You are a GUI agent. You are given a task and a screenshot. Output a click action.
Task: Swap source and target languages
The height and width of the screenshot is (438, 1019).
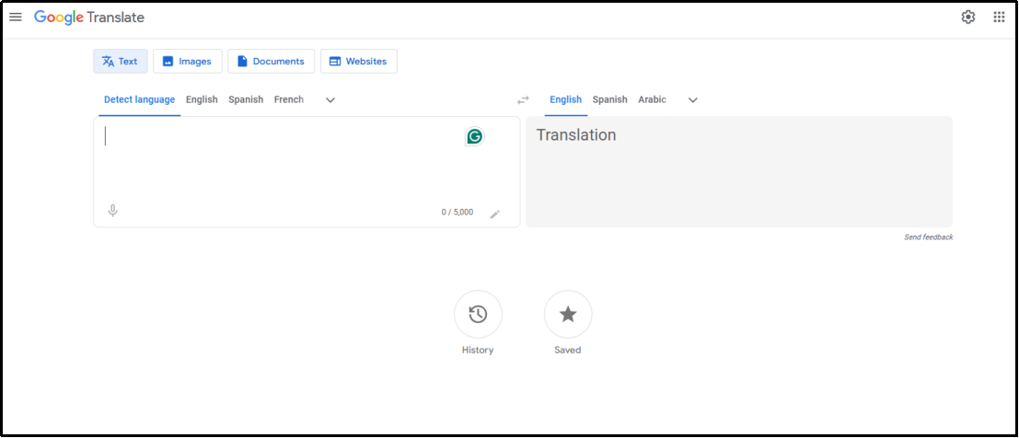pos(523,100)
